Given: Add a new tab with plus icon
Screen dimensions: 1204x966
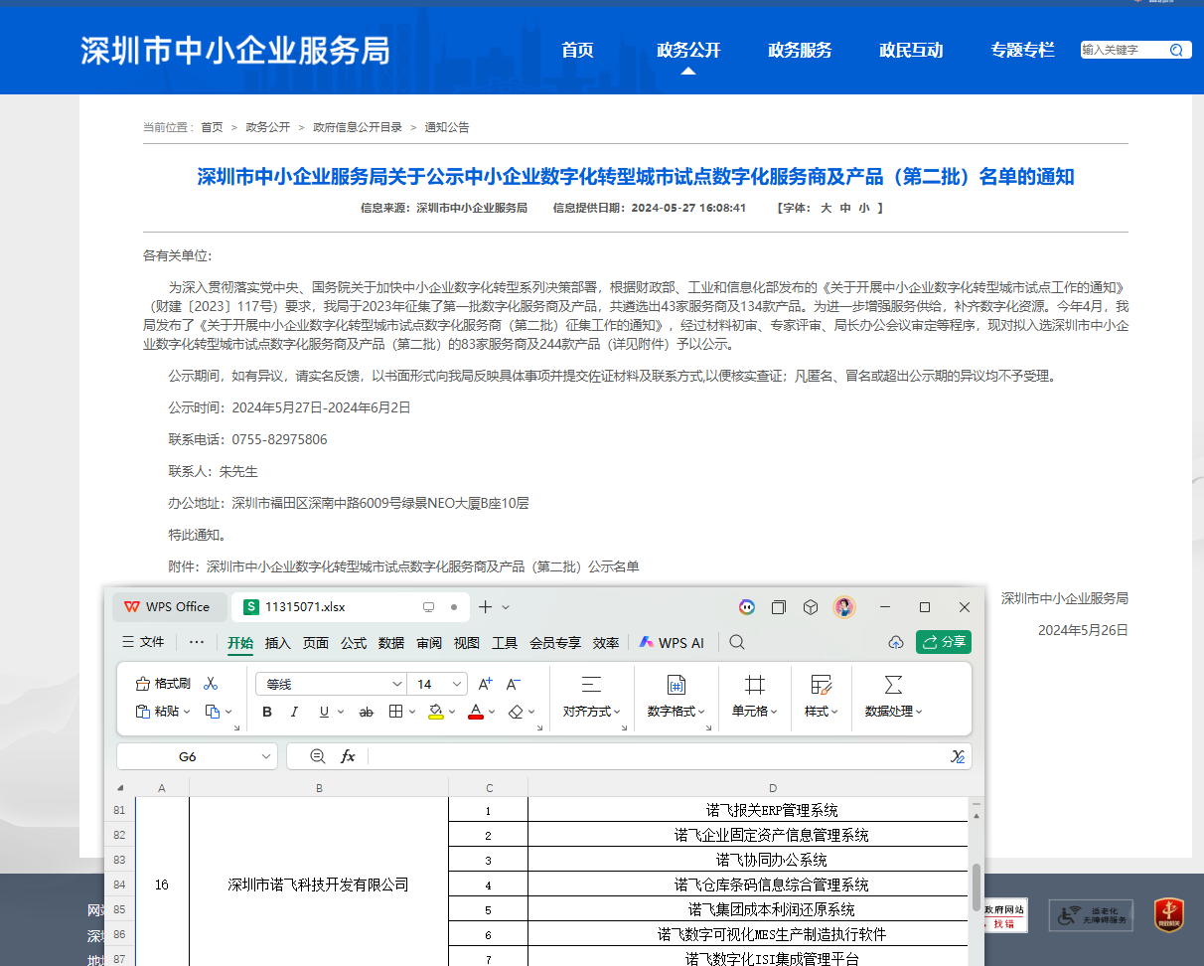Looking at the screenshot, I should [x=486, y=606].
